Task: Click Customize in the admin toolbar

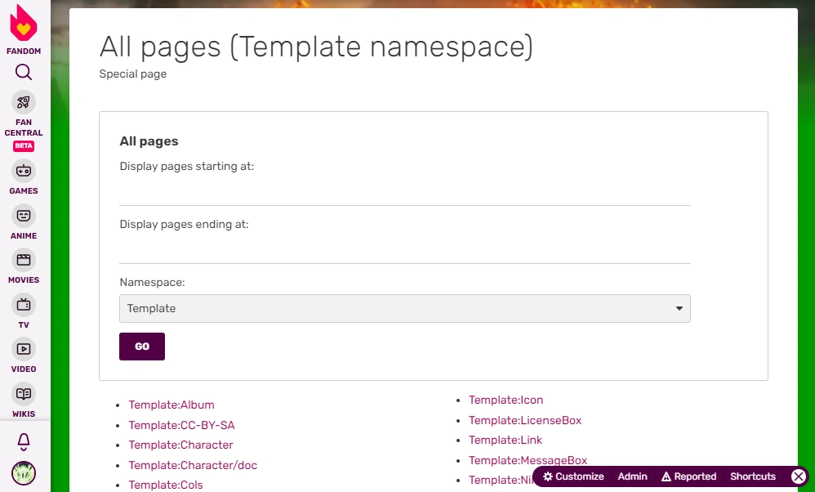Action: point(573,476)
